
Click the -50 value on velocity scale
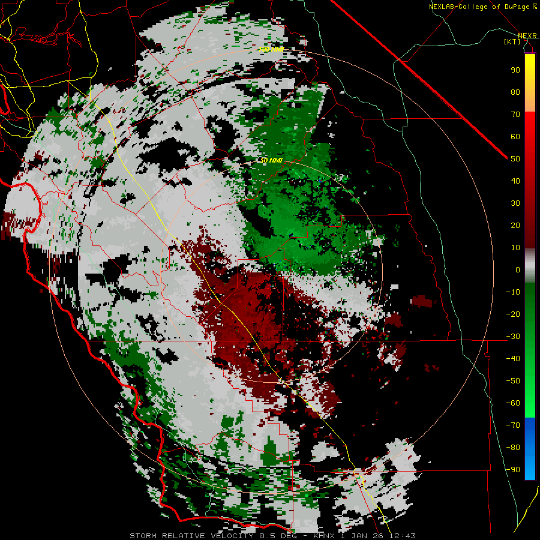pyautogui.click(x=513, y=381)
